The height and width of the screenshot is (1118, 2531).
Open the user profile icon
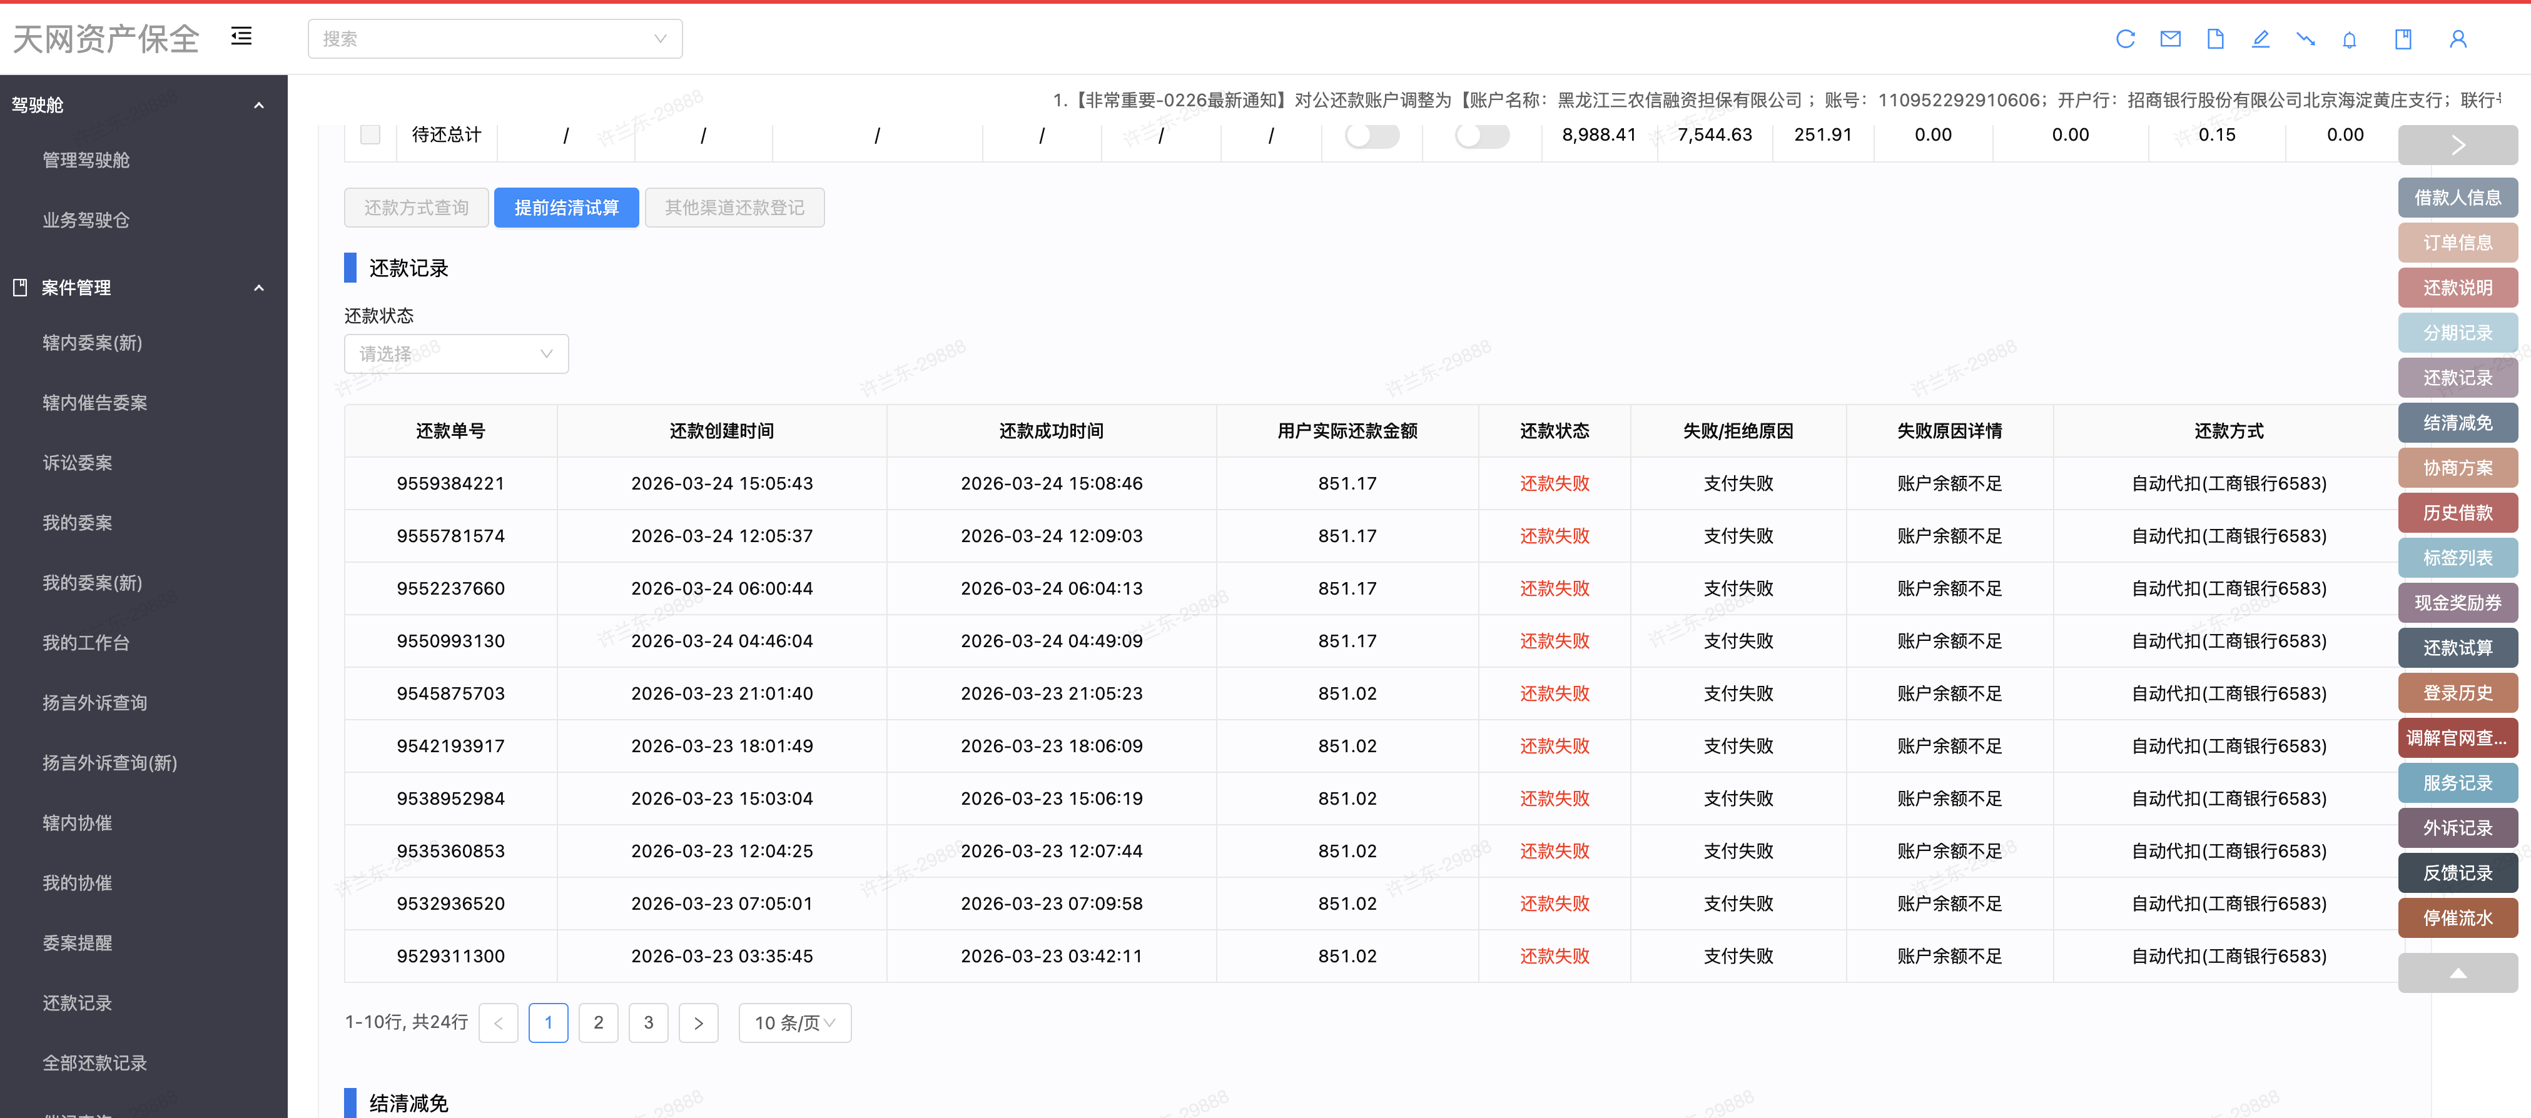tap(2457, 39)
